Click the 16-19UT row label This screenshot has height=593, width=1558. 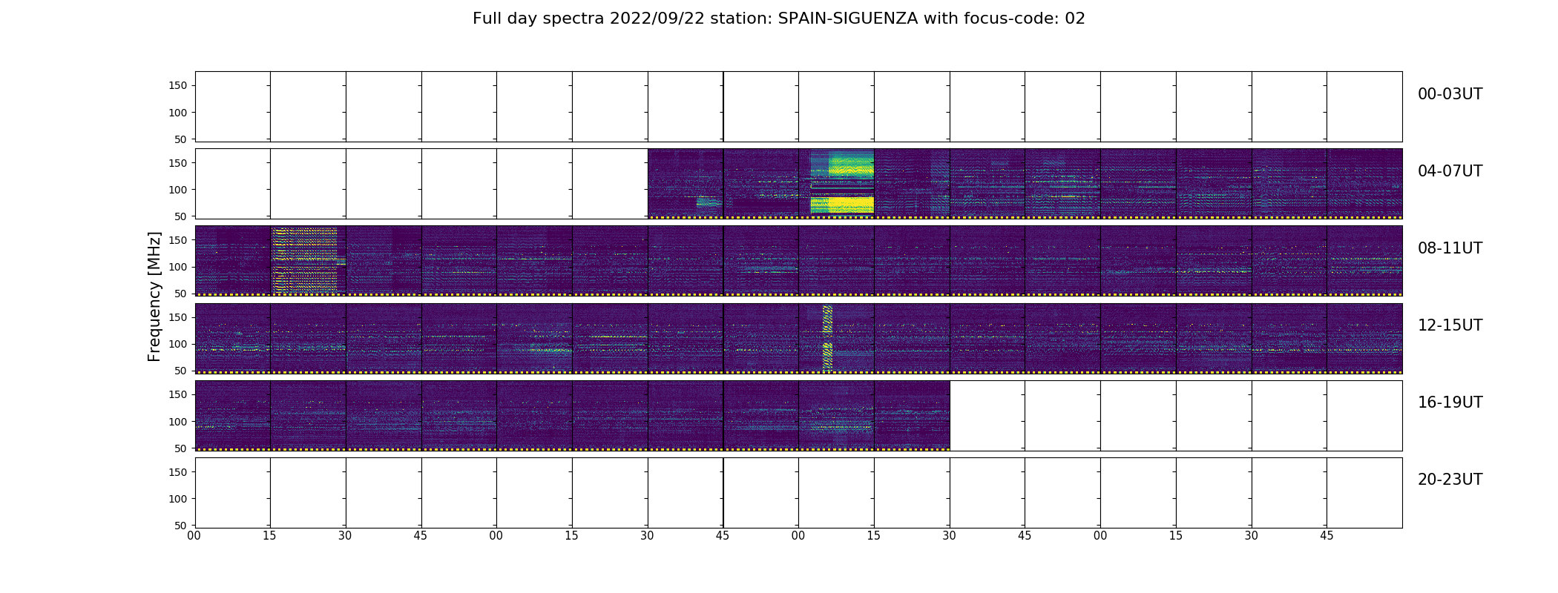(x=1450, y=402)
